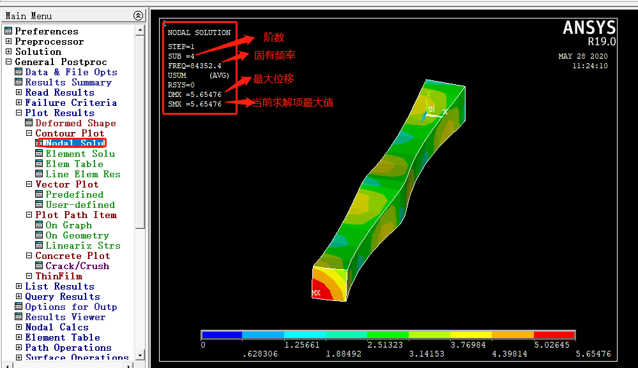This screenshot has height=368, width=638.
Task: Select Nodal Solu contour plot
Action: click(75, 143)
